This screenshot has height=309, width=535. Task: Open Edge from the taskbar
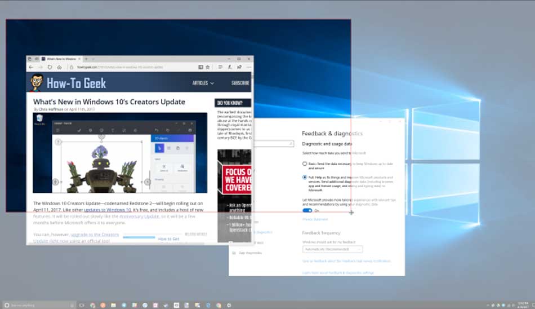point(208,305)
